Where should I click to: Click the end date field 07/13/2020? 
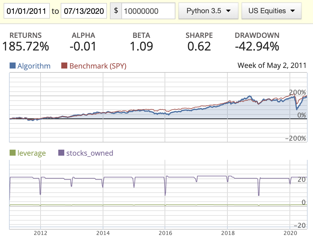tap(84, 11)
